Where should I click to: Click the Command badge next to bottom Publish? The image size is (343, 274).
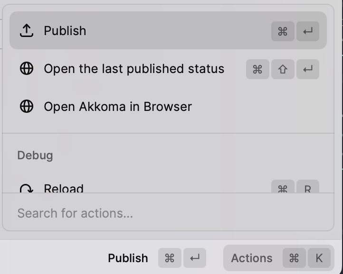(x=170, y=258)
